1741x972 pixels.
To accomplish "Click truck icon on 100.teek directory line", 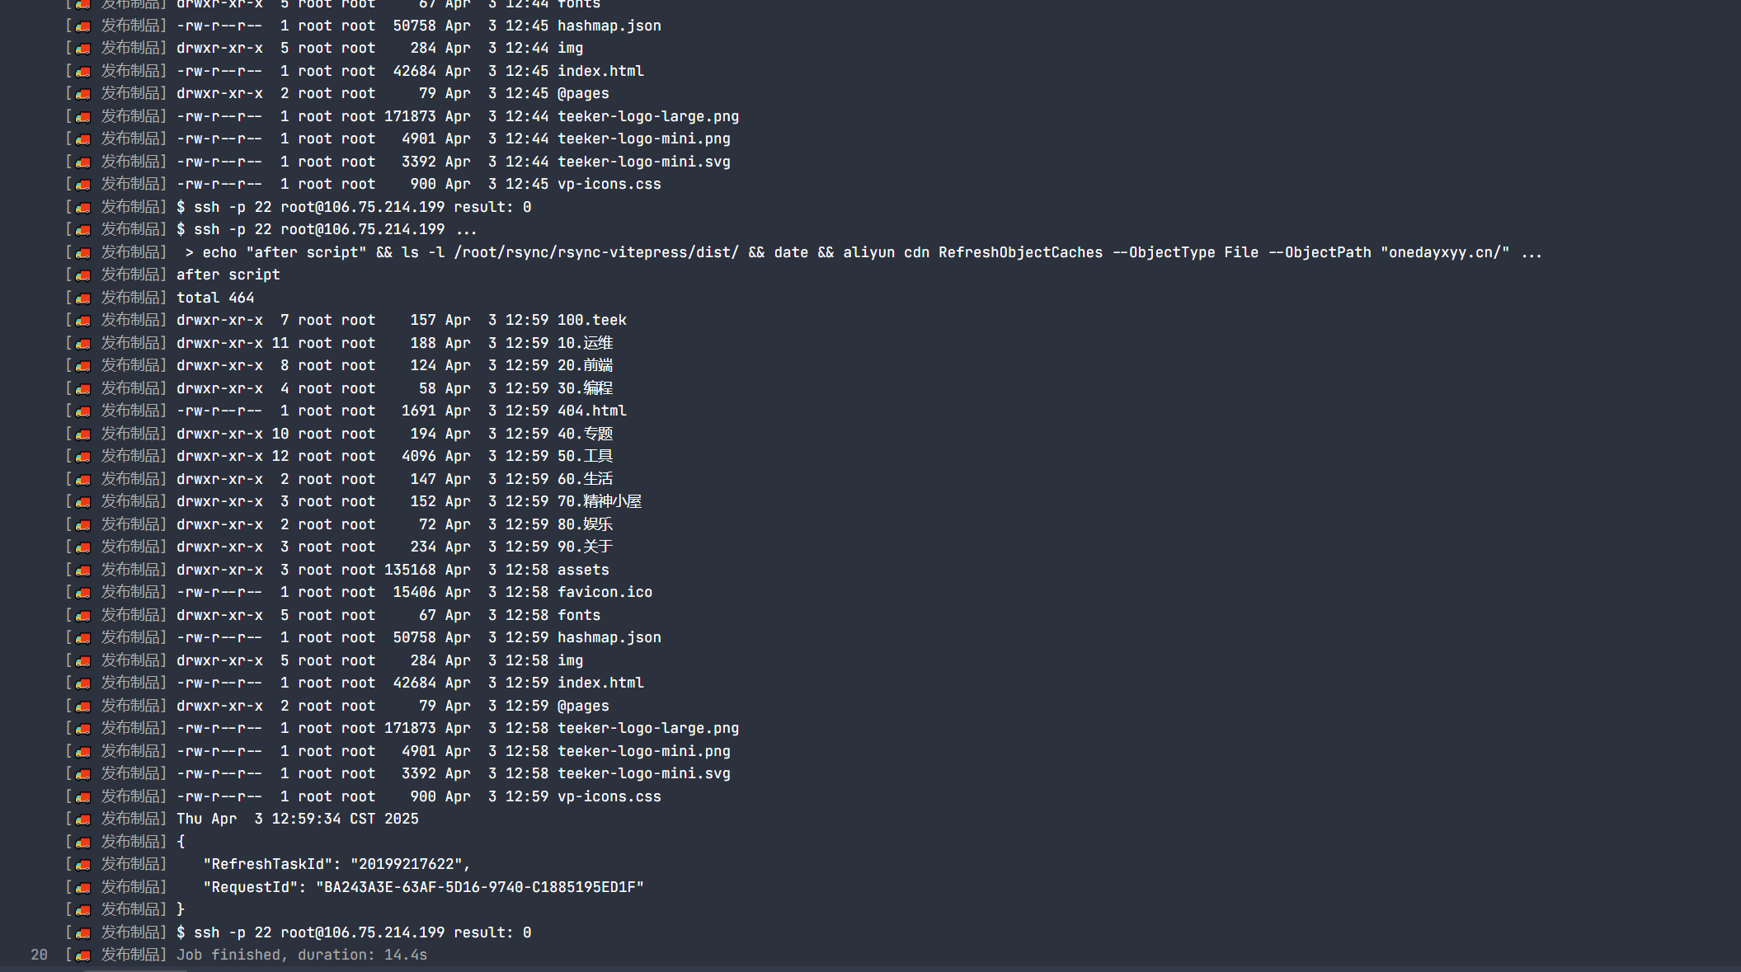I will (x=83, y=321).
